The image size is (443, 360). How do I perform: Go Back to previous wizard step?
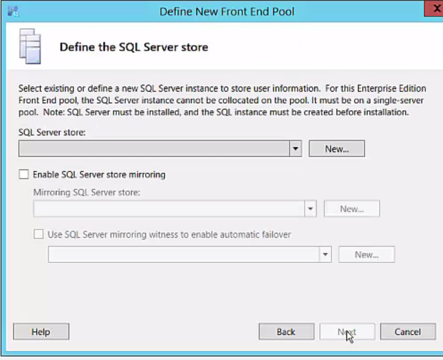tap(286, 331)
